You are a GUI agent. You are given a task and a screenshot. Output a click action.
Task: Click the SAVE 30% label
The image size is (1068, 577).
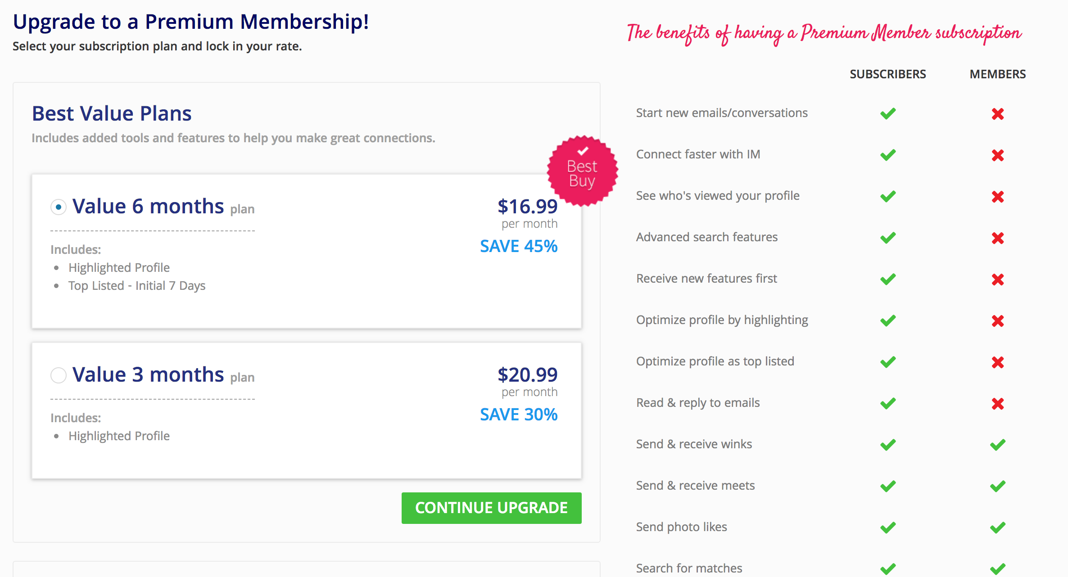519,415
